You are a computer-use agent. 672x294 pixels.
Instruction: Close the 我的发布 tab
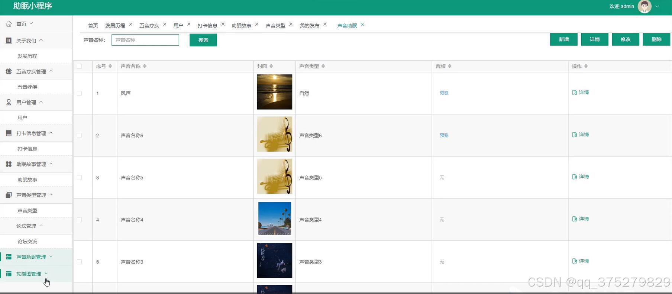point(325,25)
